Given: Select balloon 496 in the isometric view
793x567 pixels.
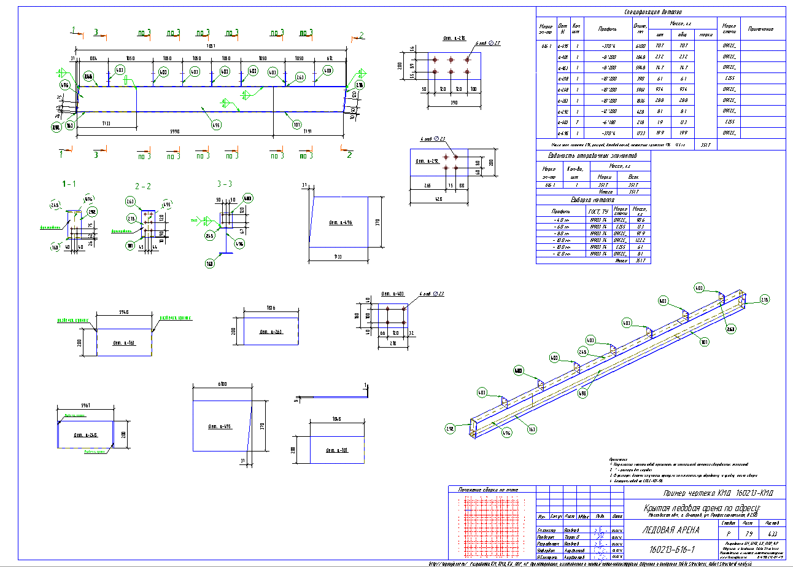Looking at the screenshot, I should point(506,433).
